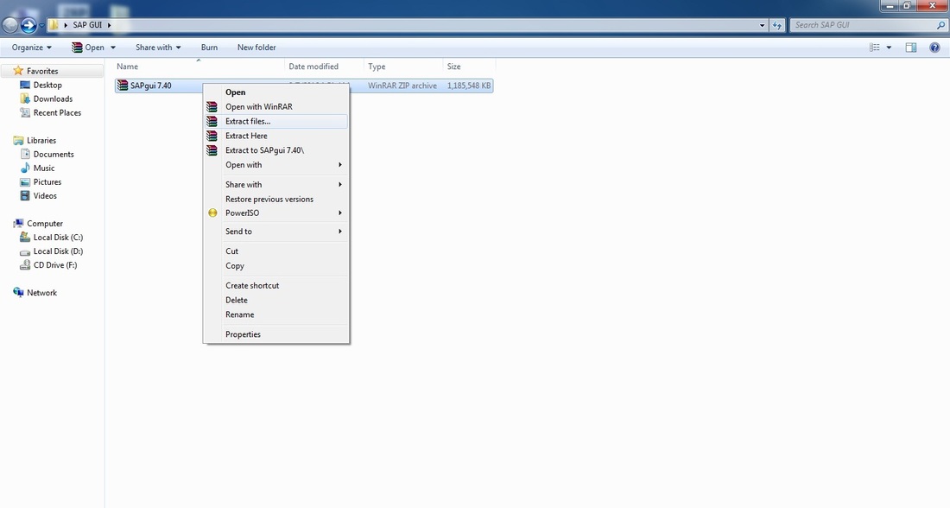Click the Burn toolbar button
Image resolution: width=950 pixels, height=508 pixels.
pos(209,48)
